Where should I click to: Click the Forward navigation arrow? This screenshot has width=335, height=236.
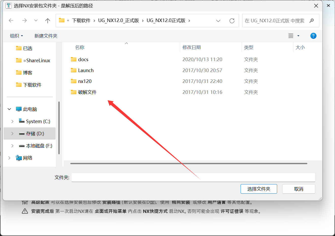24,21
